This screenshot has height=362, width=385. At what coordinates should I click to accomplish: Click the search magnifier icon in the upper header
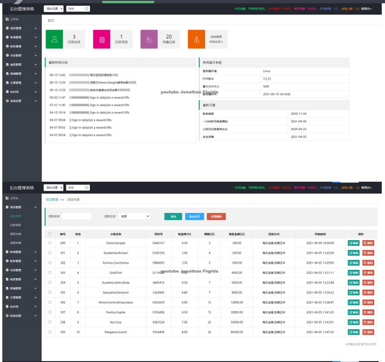[x=87, y=9]
